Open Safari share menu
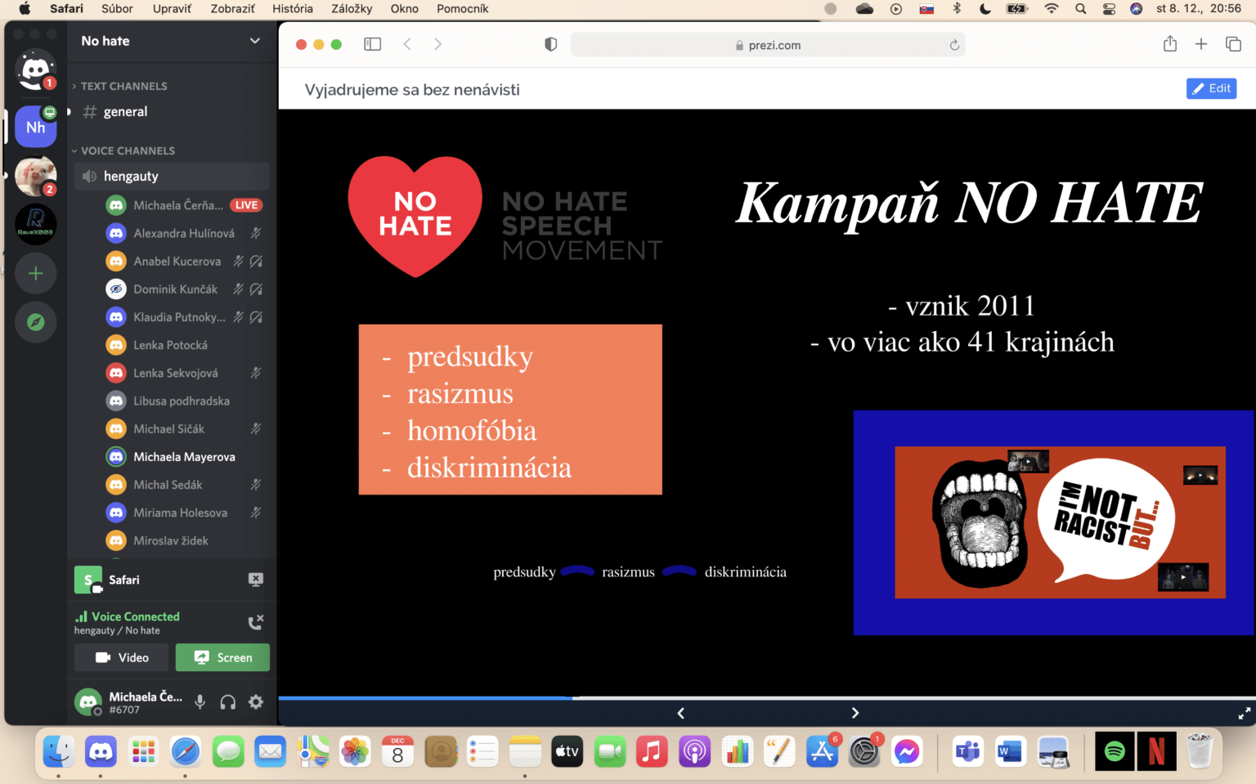Viewport: 1256px width, 784px height. (1170, 44)
